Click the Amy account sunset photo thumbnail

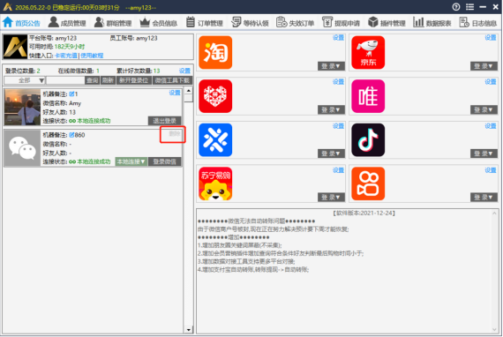[22, 107]
